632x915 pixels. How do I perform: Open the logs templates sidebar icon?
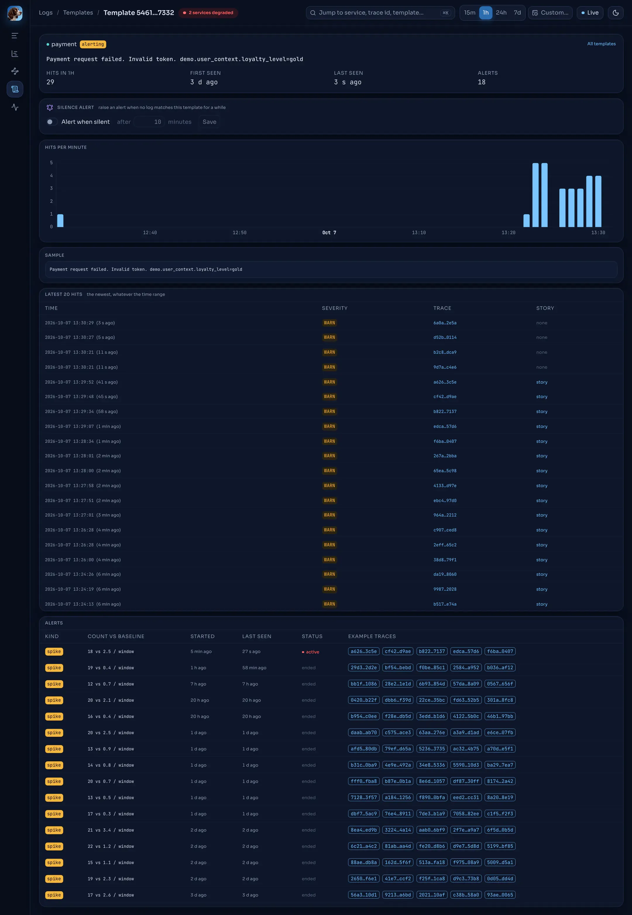(x=15, y=89)
